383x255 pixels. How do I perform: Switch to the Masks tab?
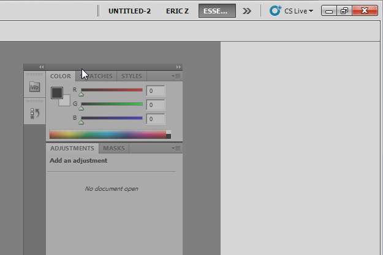point(114,148)
